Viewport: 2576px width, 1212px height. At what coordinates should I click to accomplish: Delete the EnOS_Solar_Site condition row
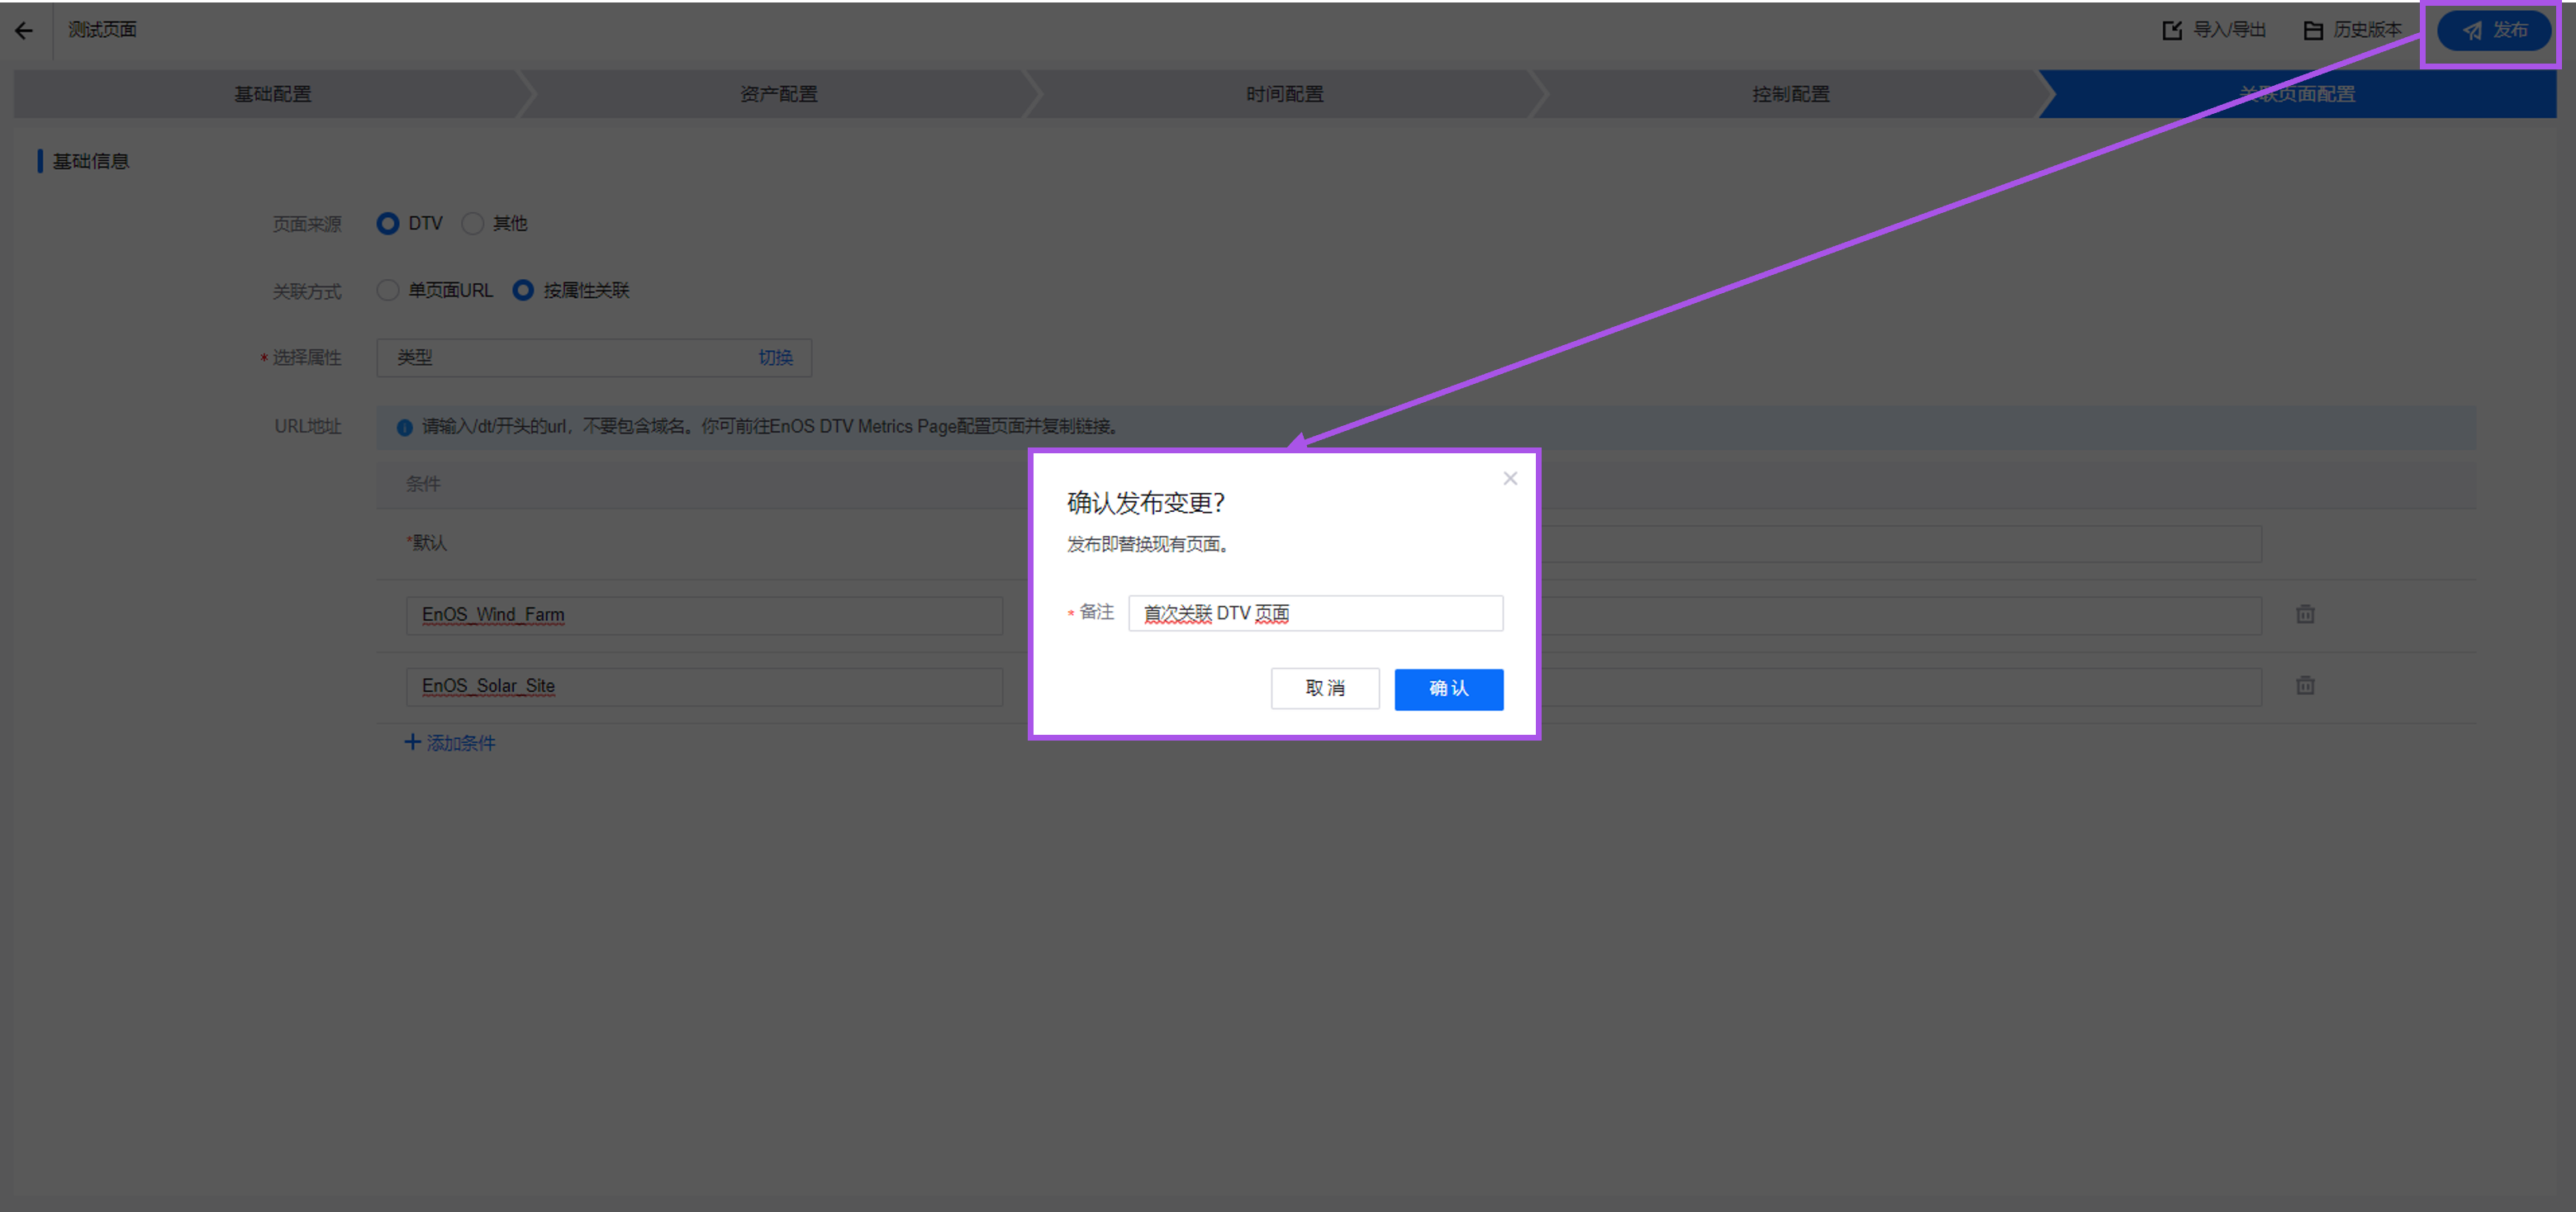tap(2305, 685)
